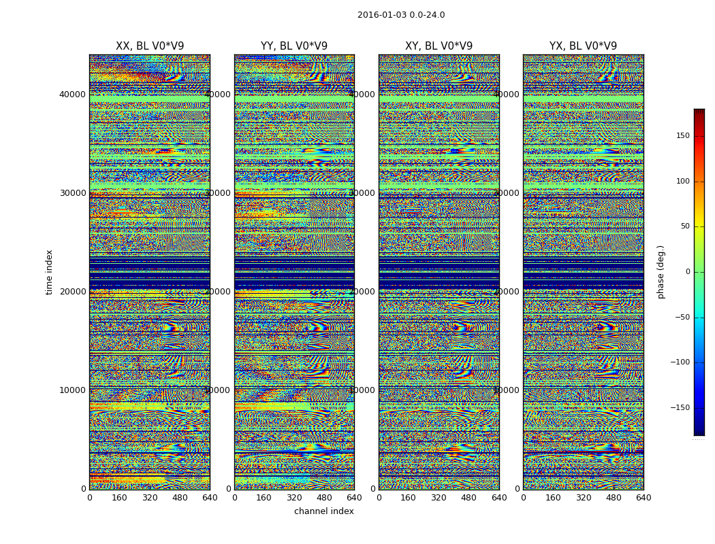Image resolution: width=715 pixels, height=544 pixels.
Task: Click the phase colorbar at the 0 level
Action: pyautogui.click(x=699, y=272)
